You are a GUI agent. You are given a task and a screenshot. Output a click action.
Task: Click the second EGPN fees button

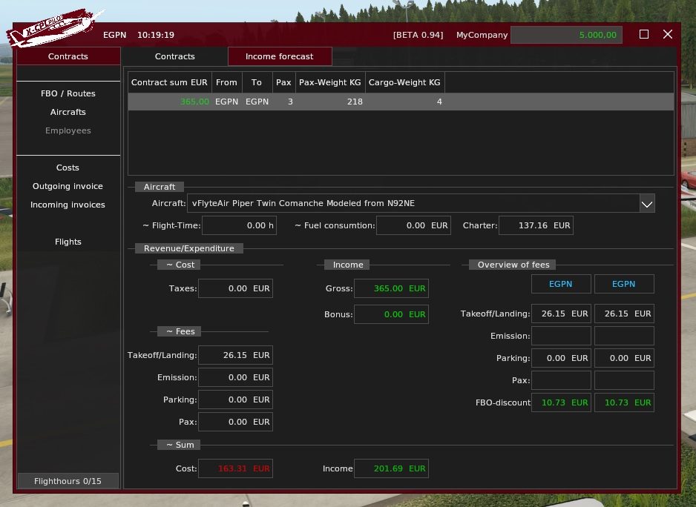tap(624, 284)
